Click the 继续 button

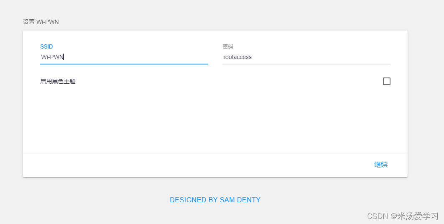coord(381,165)
